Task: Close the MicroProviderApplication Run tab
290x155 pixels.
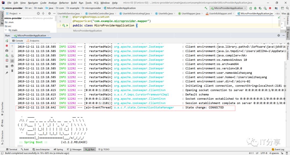Action: (x=48, y=36)
